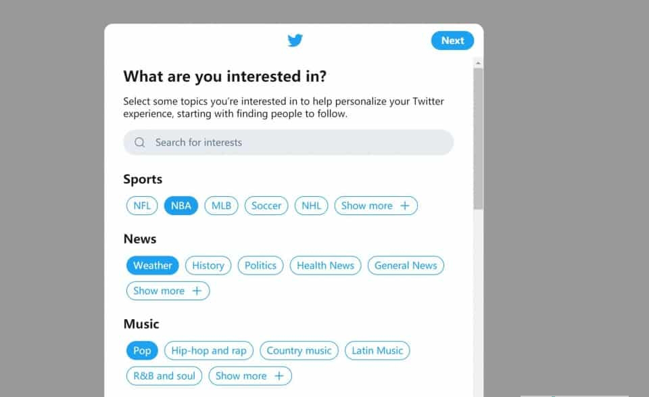
Task: Select the Politics news topic
Action: click(260, 265)
